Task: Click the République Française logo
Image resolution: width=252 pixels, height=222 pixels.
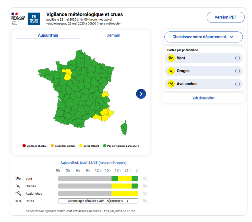Action: (18, 19)
